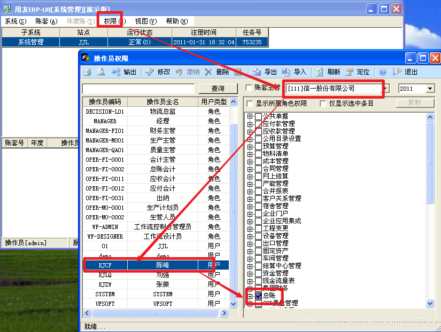Open the grayed 年度账(Y) menu
Viewport: 441px width, 332px height.
coord(80,21)
